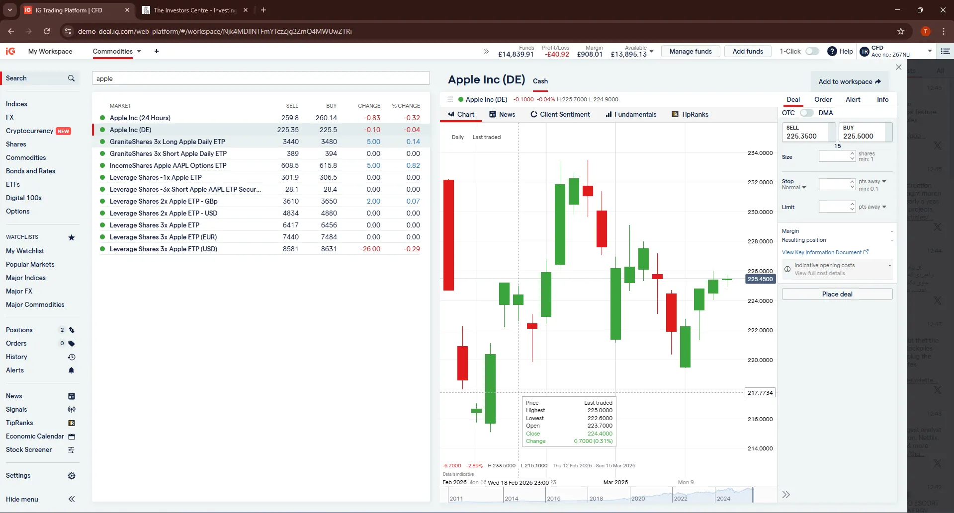
Task: Open the News icon in sidebar
Action: 72,396
